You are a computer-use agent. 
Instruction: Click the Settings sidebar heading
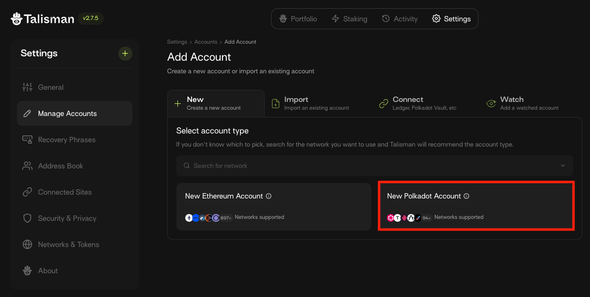[39, 53]
